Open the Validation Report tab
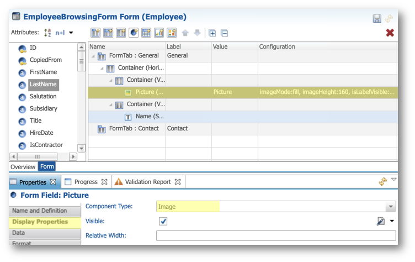The image size is (415, 262). tap(148, 182)
